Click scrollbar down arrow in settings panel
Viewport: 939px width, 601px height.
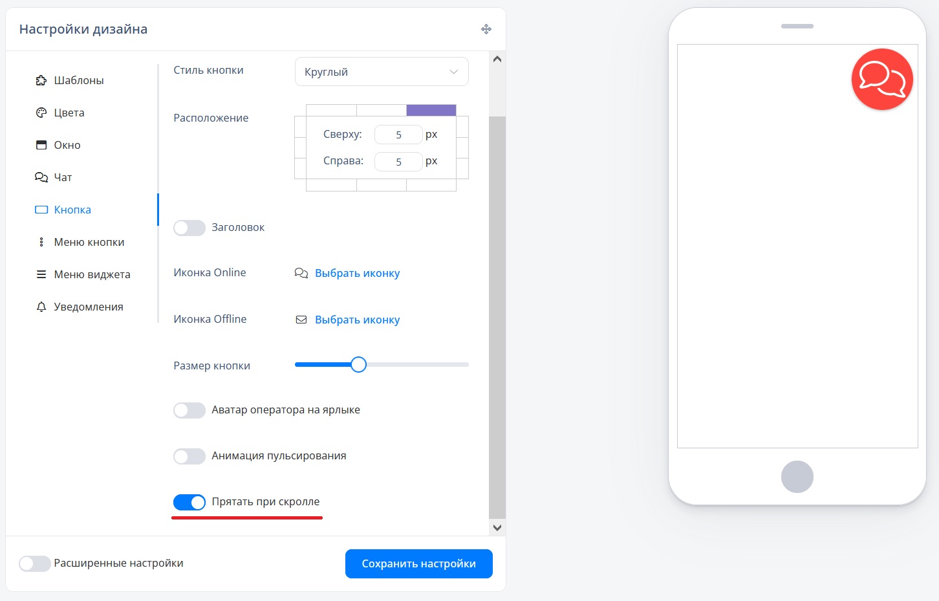click(x=497, y=527)
